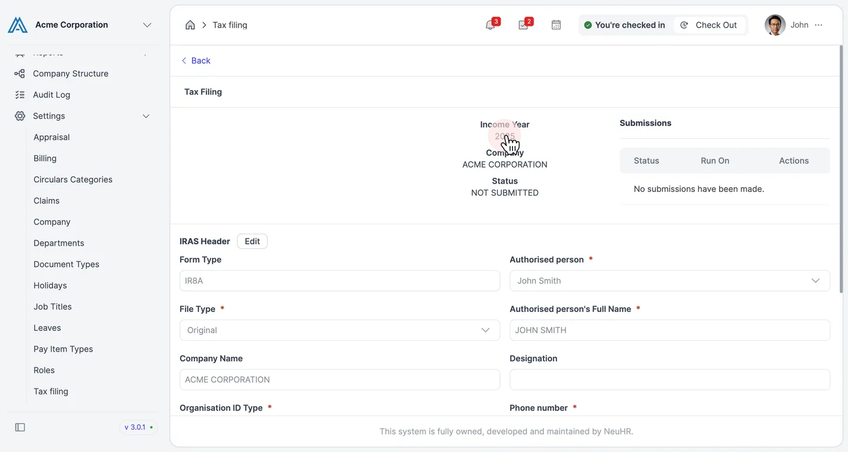Click the Form Type input field

(340, 281)
